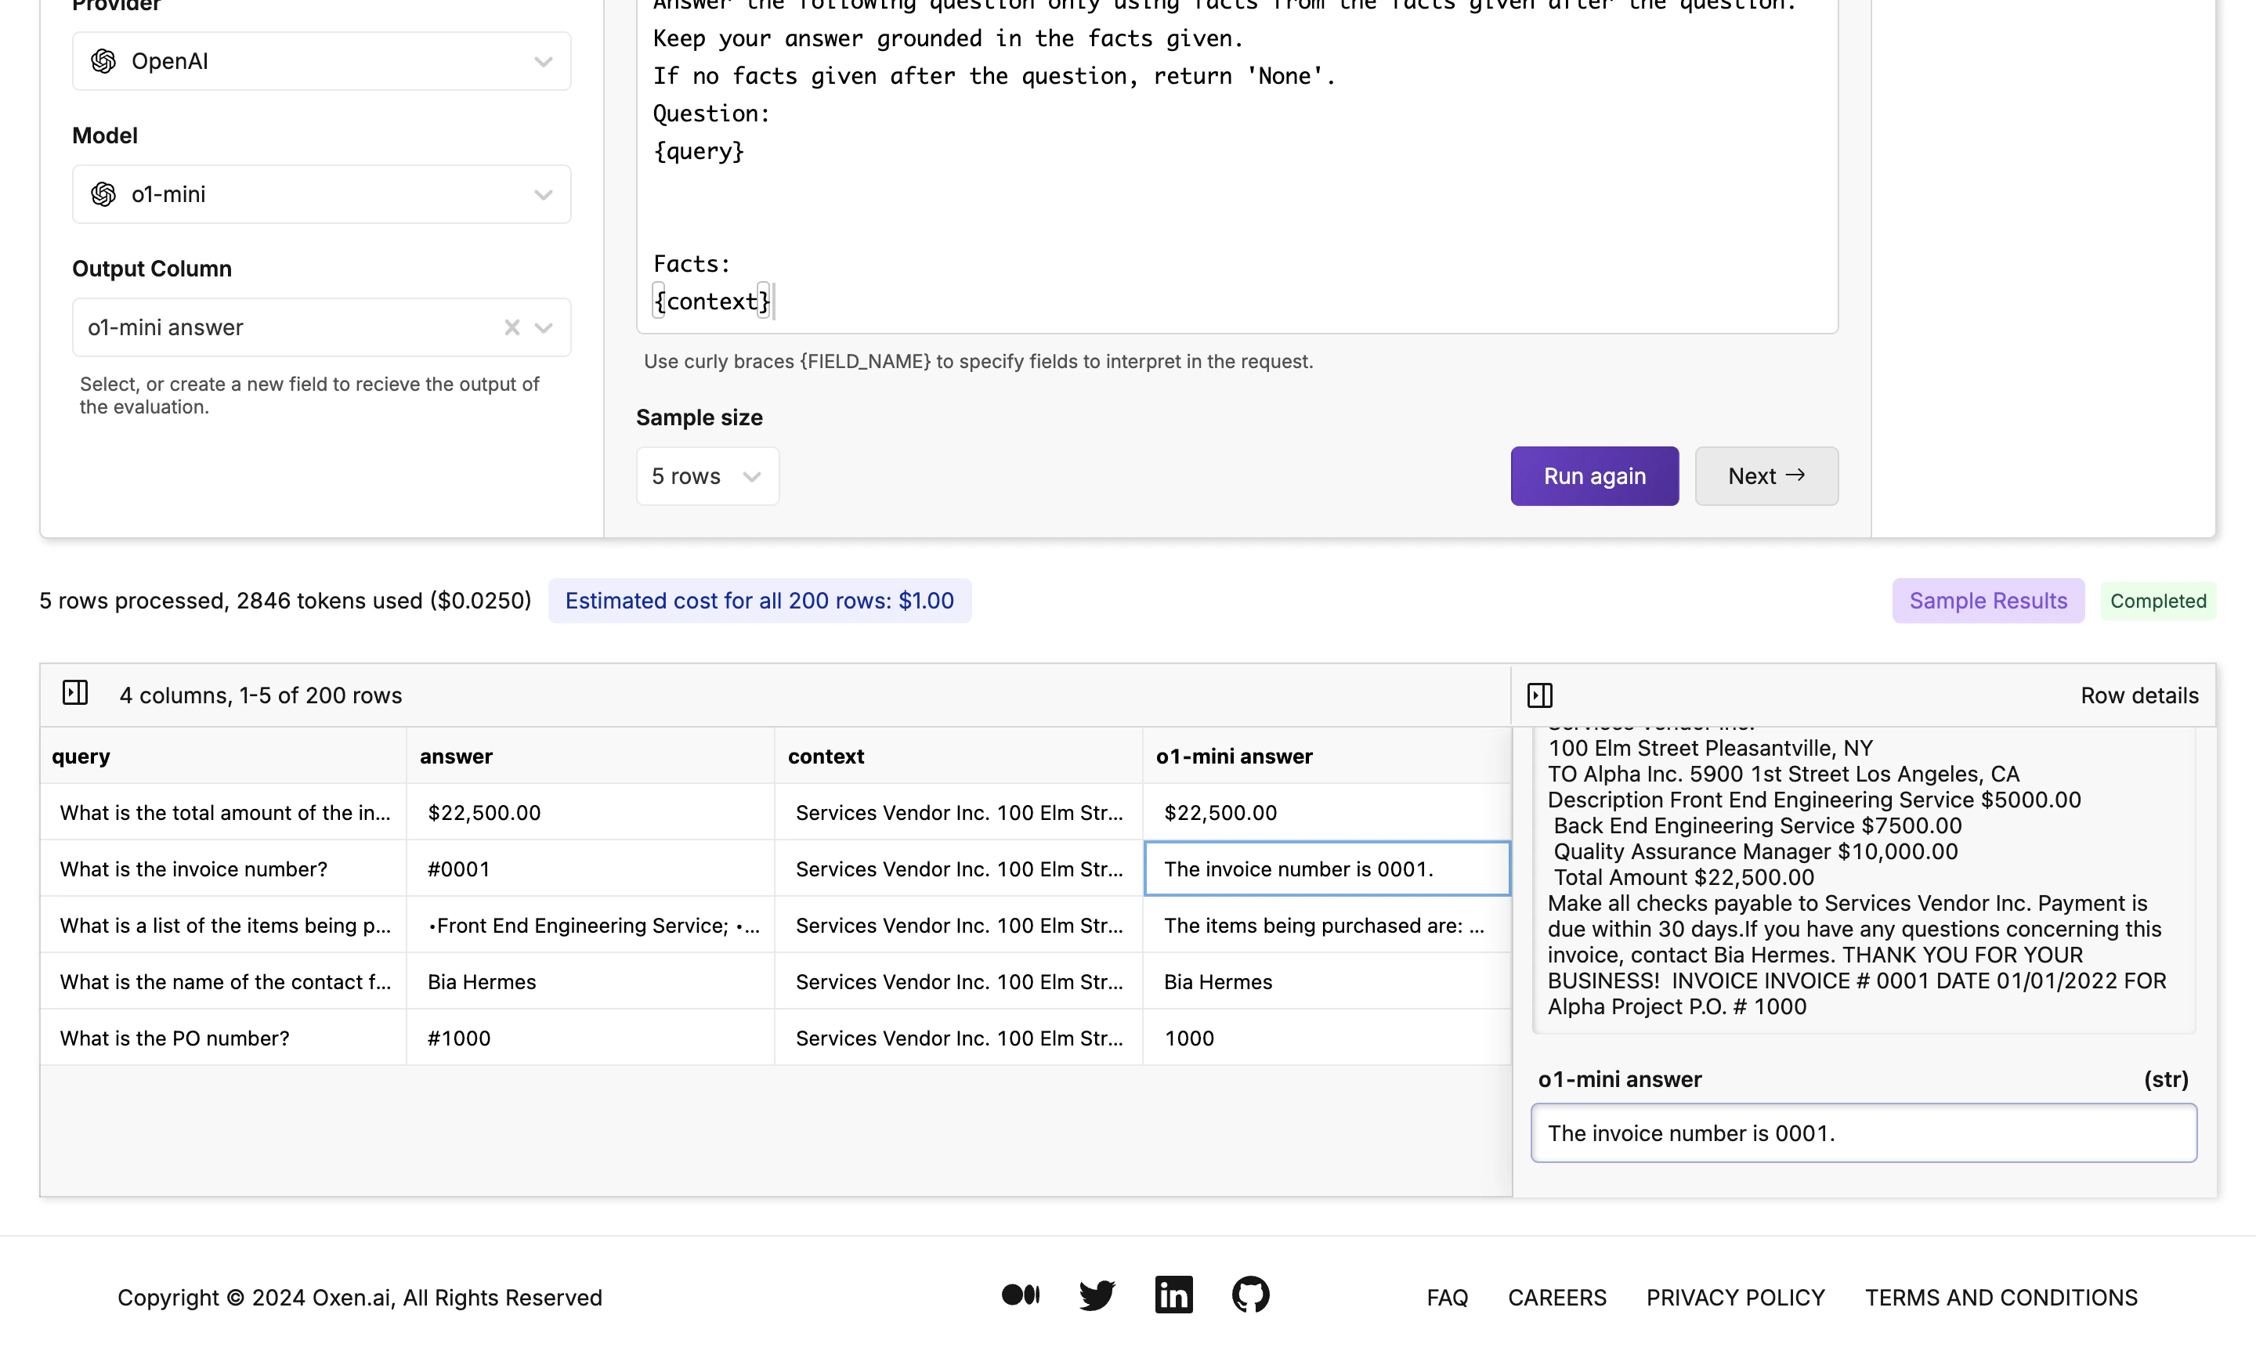Open the PRIVACY POLICY link
Image resolution: width=2256 pixels, height=1358 pixels.
(1735, 1298)
